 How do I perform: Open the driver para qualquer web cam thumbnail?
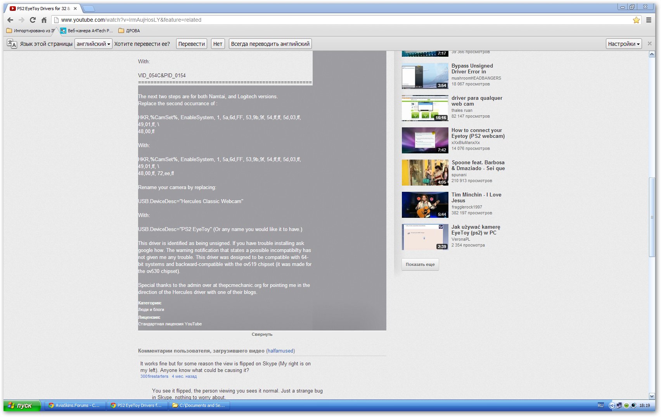[x=425, y=108]
